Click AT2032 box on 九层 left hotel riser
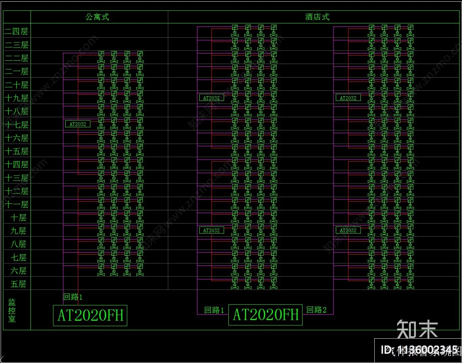462x363 pixels. pos(212,230)
